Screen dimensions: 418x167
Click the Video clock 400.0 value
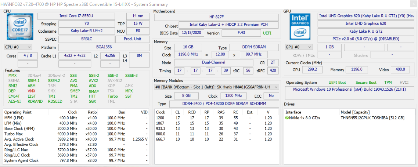[x=400, y=70]
